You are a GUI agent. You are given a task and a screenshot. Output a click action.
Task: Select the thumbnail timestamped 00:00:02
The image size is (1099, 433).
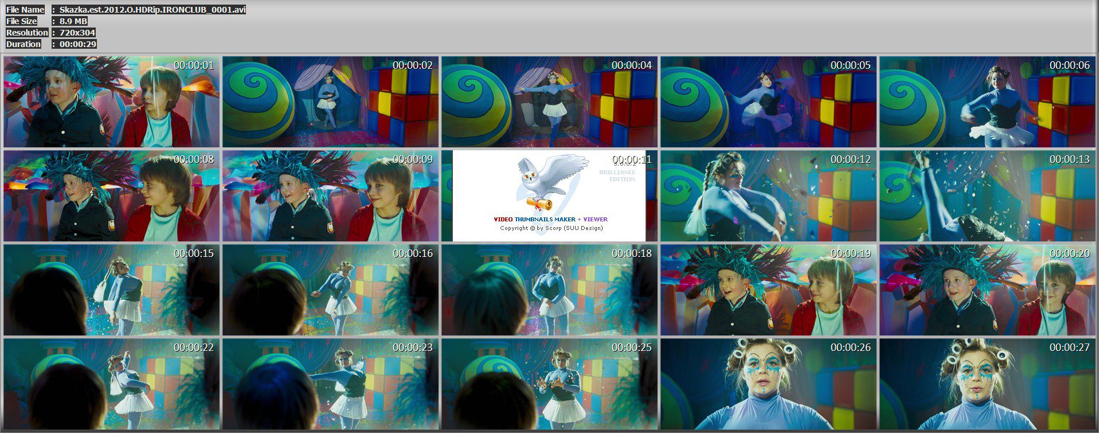tap(331, 102)
